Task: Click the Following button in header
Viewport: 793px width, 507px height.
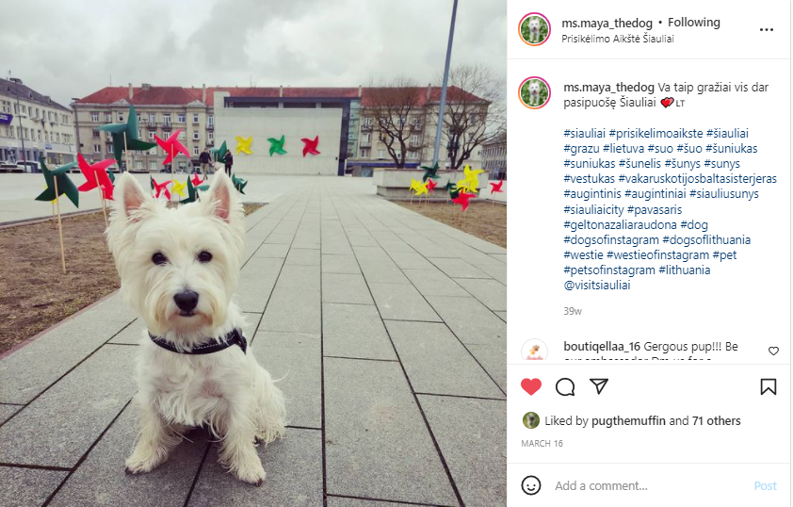Action: [x=694, y=23]
